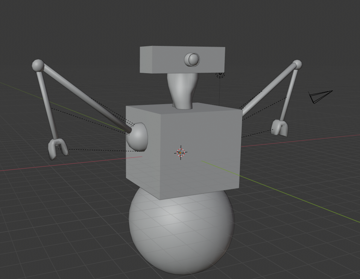Select the large sphere base under the torso
This screenshot has height=279, width=360.
(181, 233)
